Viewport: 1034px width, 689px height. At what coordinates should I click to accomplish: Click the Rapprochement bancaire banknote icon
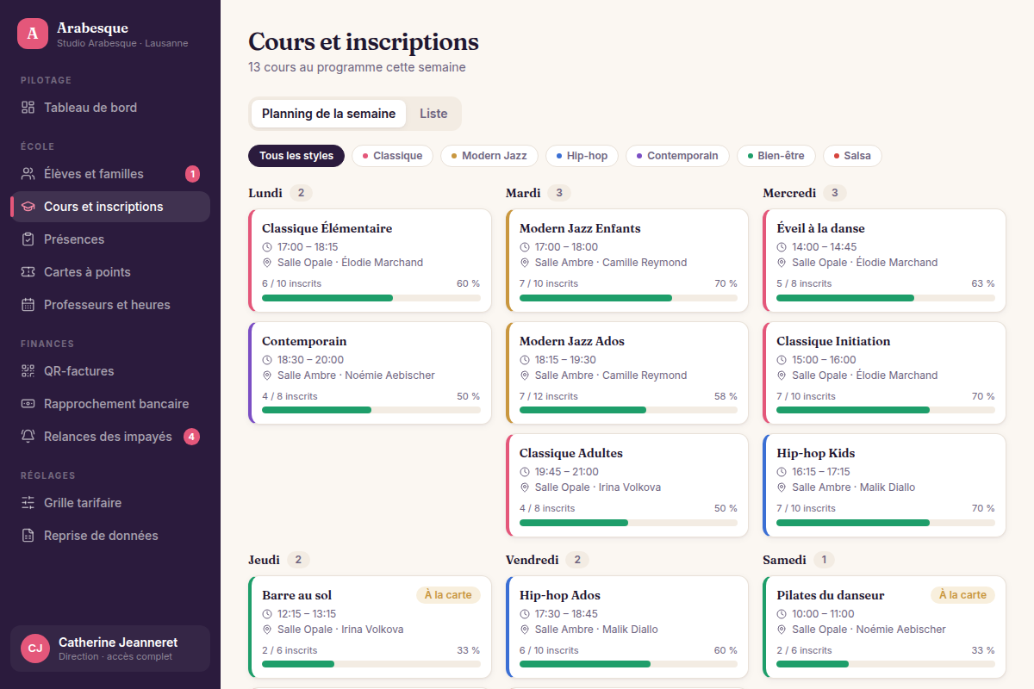point(28,404)
